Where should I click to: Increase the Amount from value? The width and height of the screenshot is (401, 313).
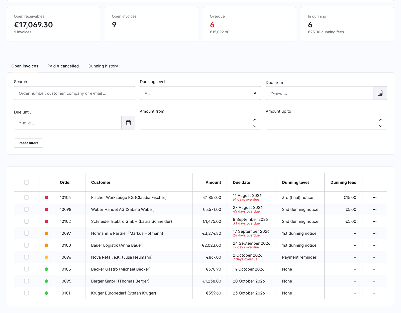pos(255,120)
